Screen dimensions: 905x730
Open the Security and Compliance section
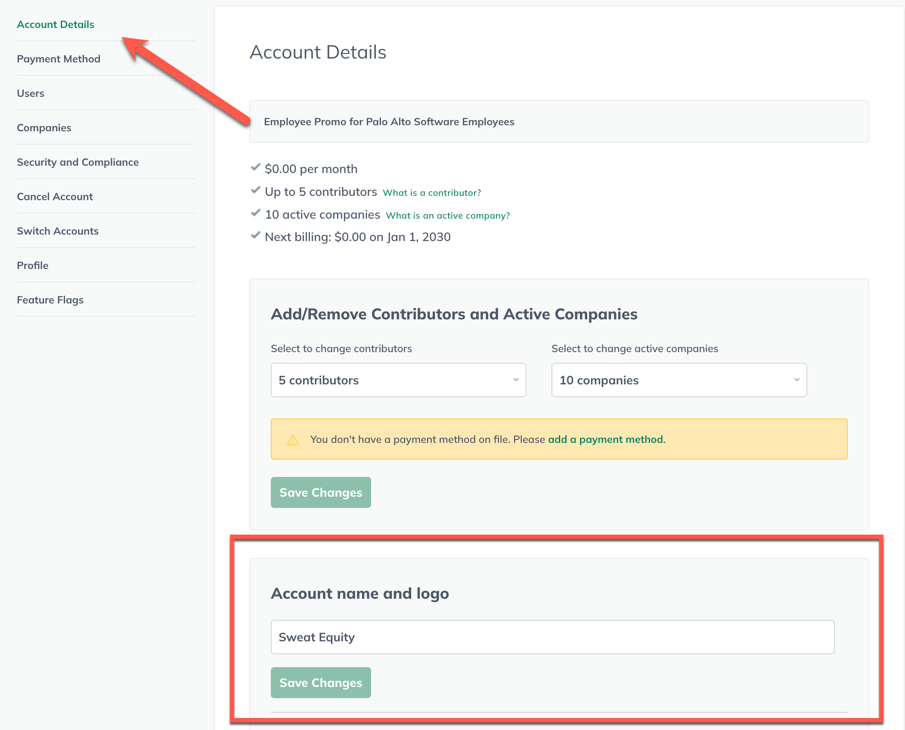[77, 162]
